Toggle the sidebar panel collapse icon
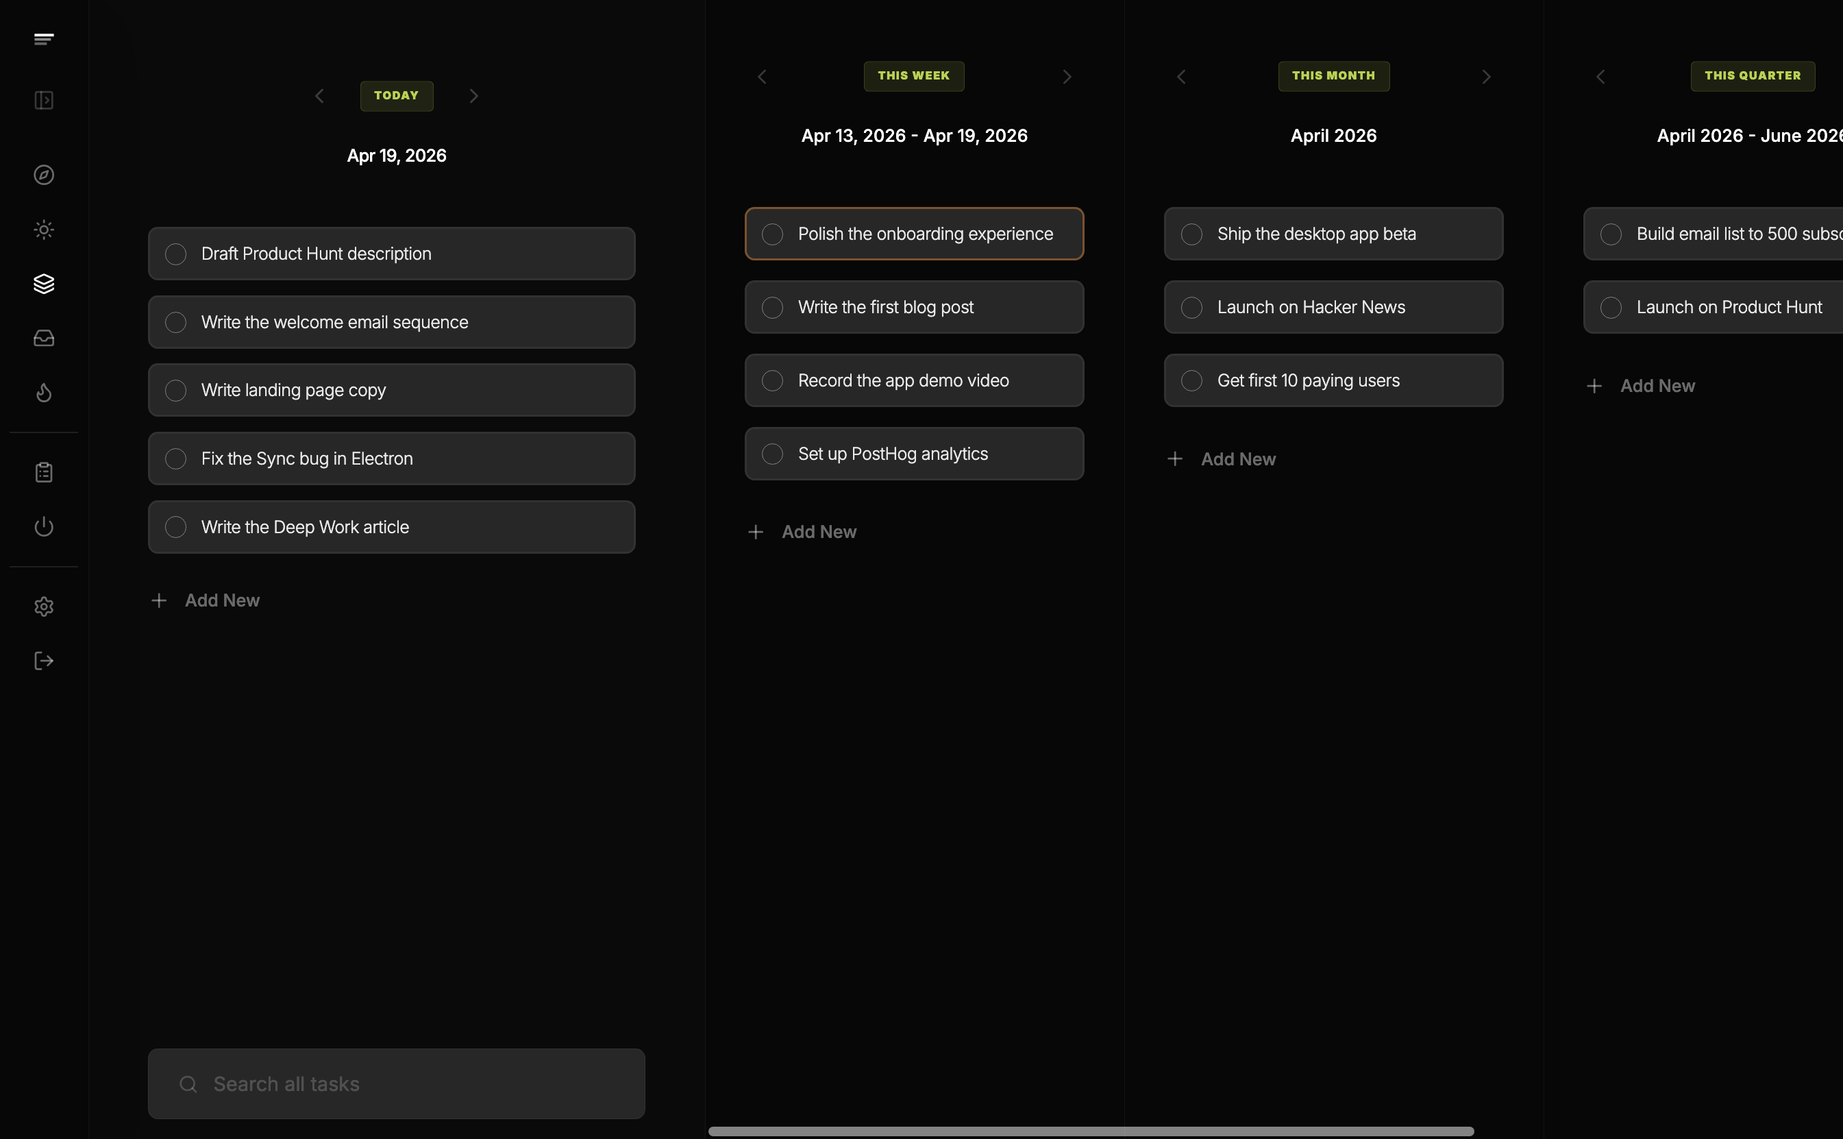 point(44,100)
